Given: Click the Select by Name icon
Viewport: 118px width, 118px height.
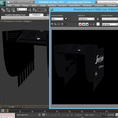Looking at the screenshot, I should click(x=35, y=10).
